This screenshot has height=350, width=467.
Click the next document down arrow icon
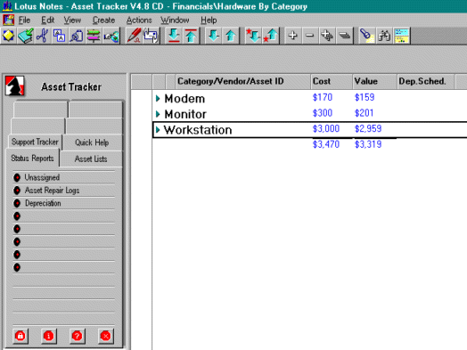[x=214, y=36]
